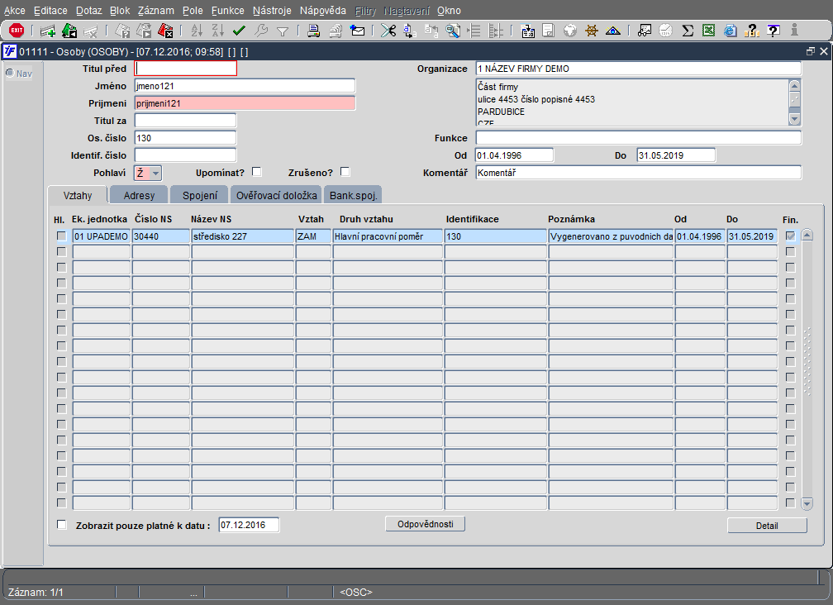Click the eye pyramid icon
Viewport: 833px width, 605px height.
(x=613, y=31)
